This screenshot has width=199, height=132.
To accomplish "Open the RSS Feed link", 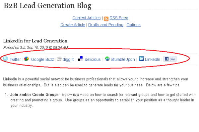I will (x=119, y=18).
